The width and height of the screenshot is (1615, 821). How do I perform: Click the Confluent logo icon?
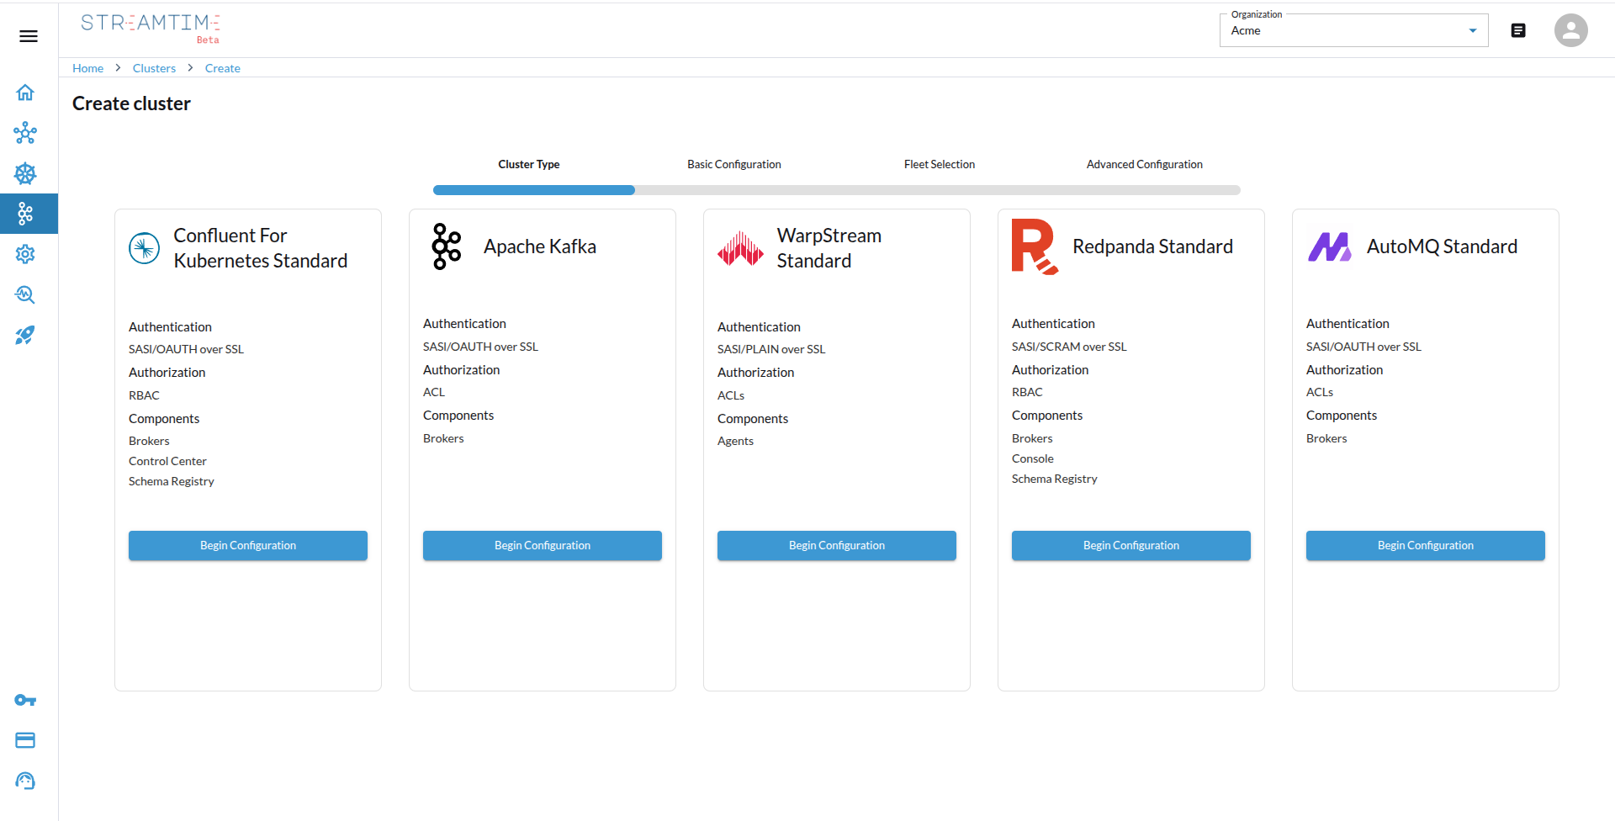(x=145, y=248)
